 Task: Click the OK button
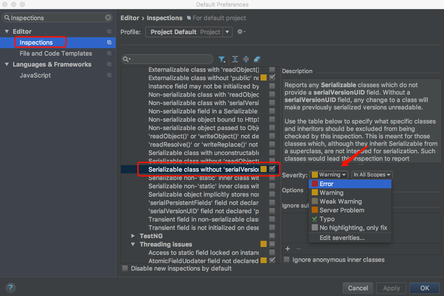pos(423,288)
